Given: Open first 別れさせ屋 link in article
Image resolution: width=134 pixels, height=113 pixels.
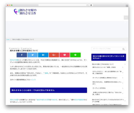Looking at the screenshot, I should coord(14,60).
